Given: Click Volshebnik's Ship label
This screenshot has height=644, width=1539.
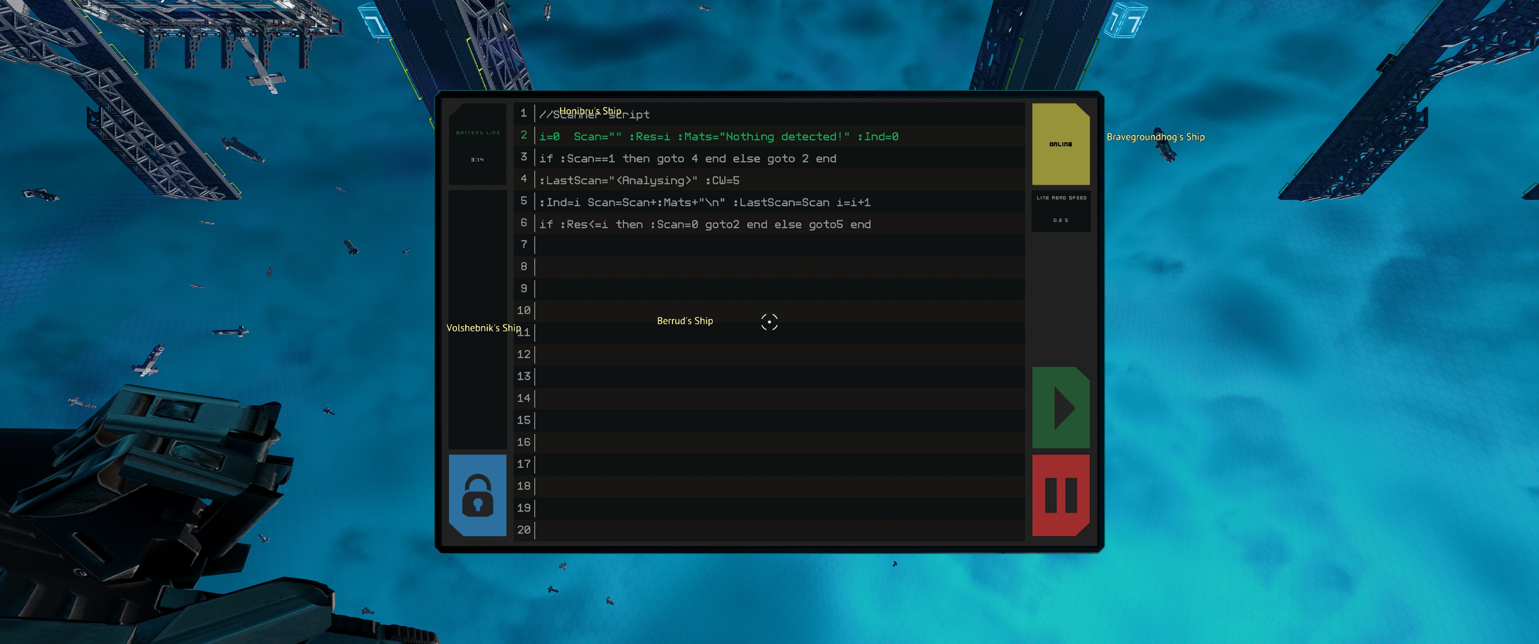Looking at the screenshot, I should point(483,328).
